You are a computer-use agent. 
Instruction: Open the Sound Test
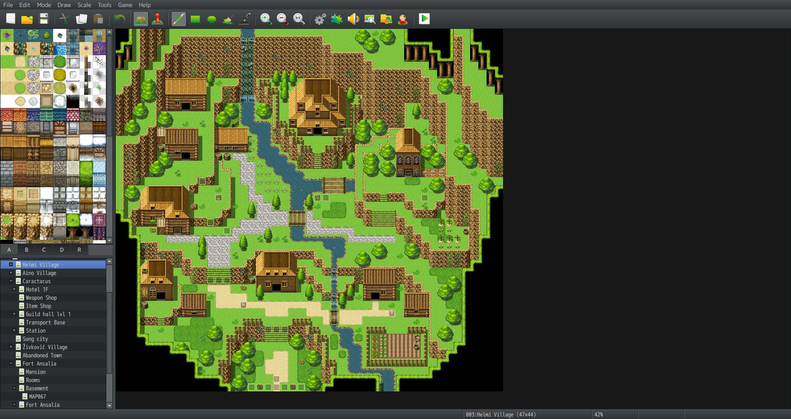click(x=353, y=19)
